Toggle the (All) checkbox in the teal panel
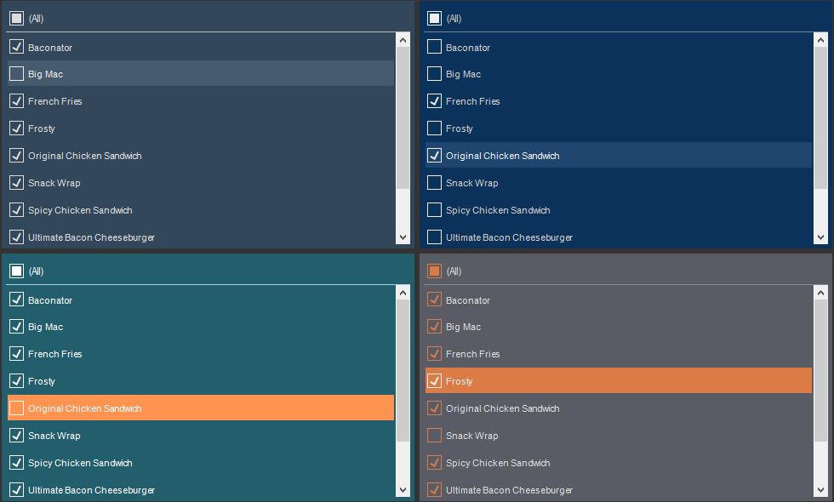The image size is (834, 502). (16, 271)
